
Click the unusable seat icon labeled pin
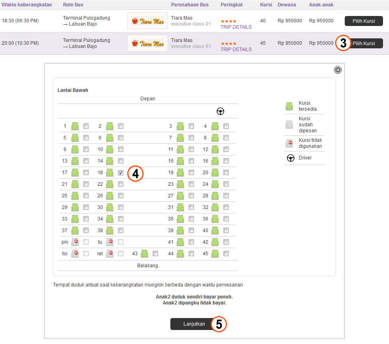pyautogui.click(x=75, y=242)
